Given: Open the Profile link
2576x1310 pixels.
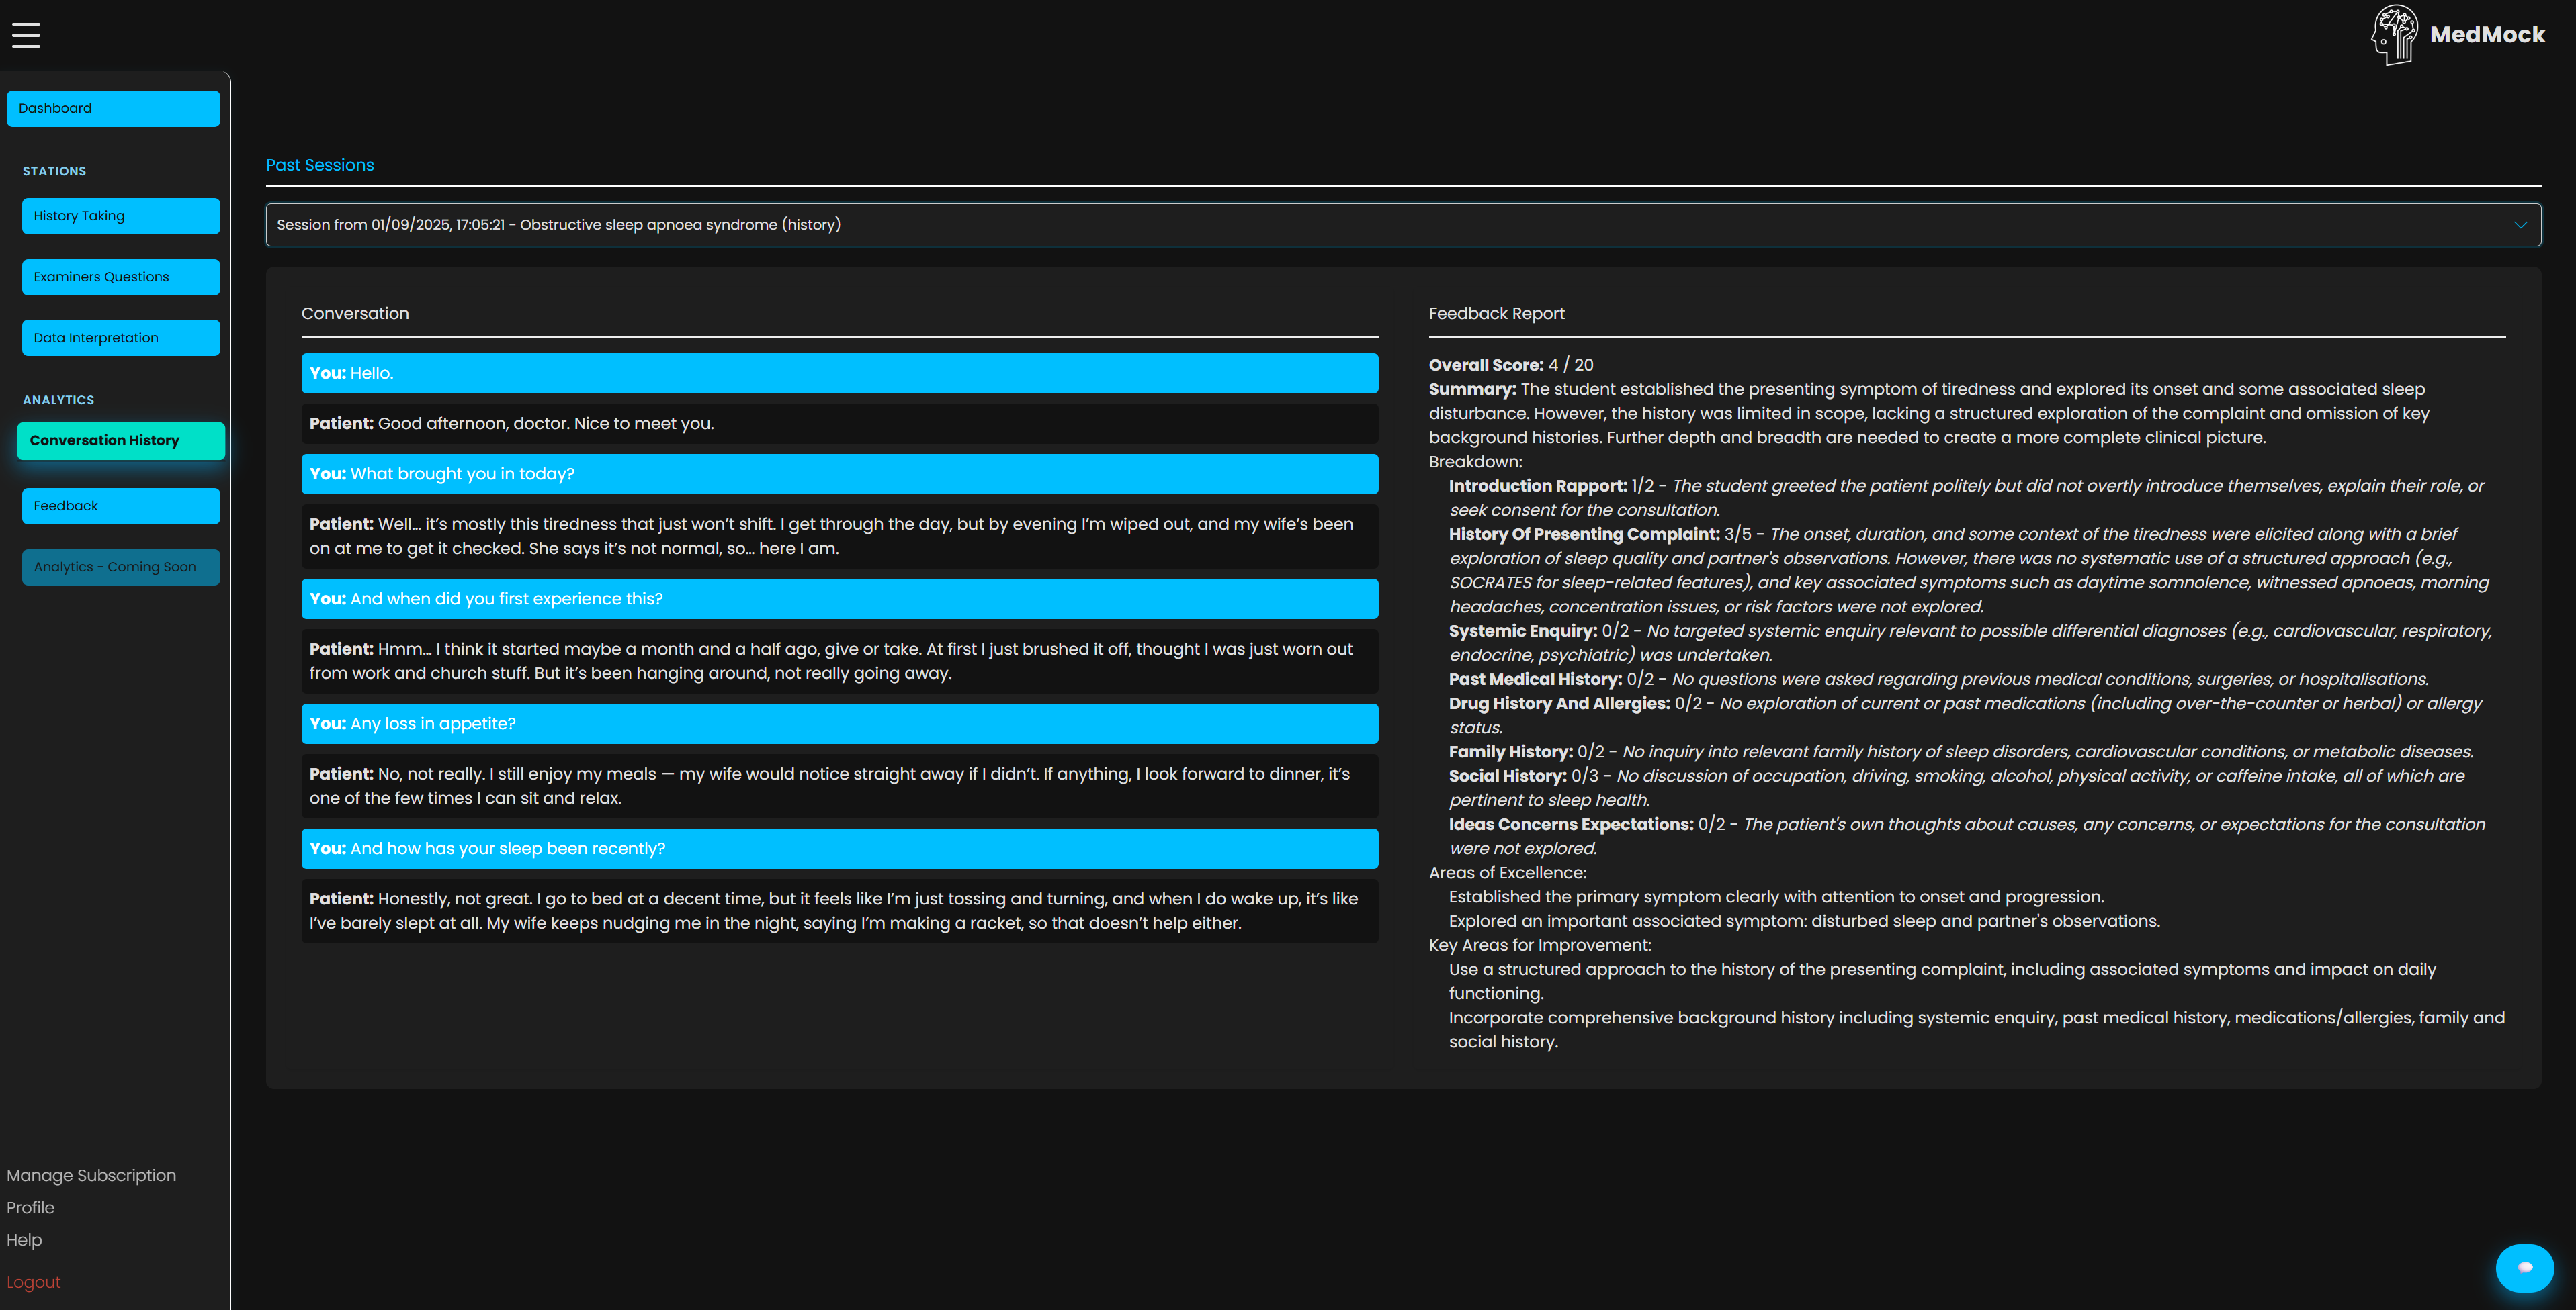Looking at the screenshot, I should pos(30,1207).
